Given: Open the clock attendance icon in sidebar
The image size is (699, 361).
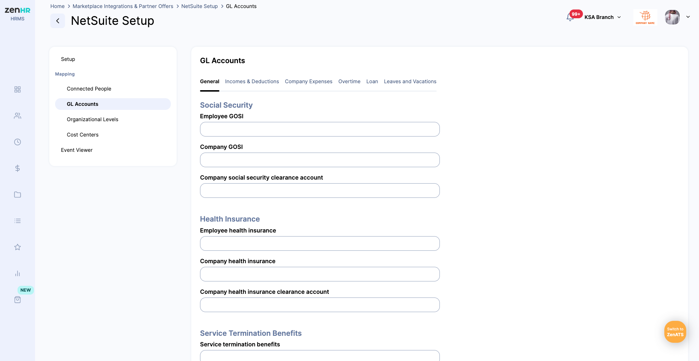Looking at the screenshot, I should coord(18,142).
